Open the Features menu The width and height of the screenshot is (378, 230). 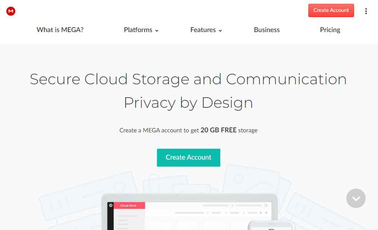click(203, 30)
